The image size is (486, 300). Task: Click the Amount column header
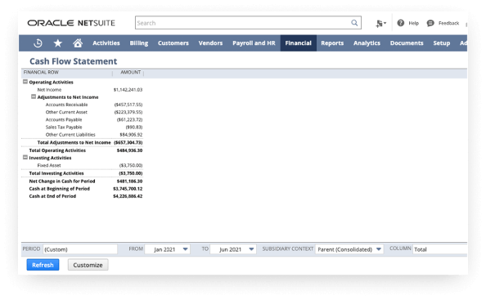click(130, 72)
